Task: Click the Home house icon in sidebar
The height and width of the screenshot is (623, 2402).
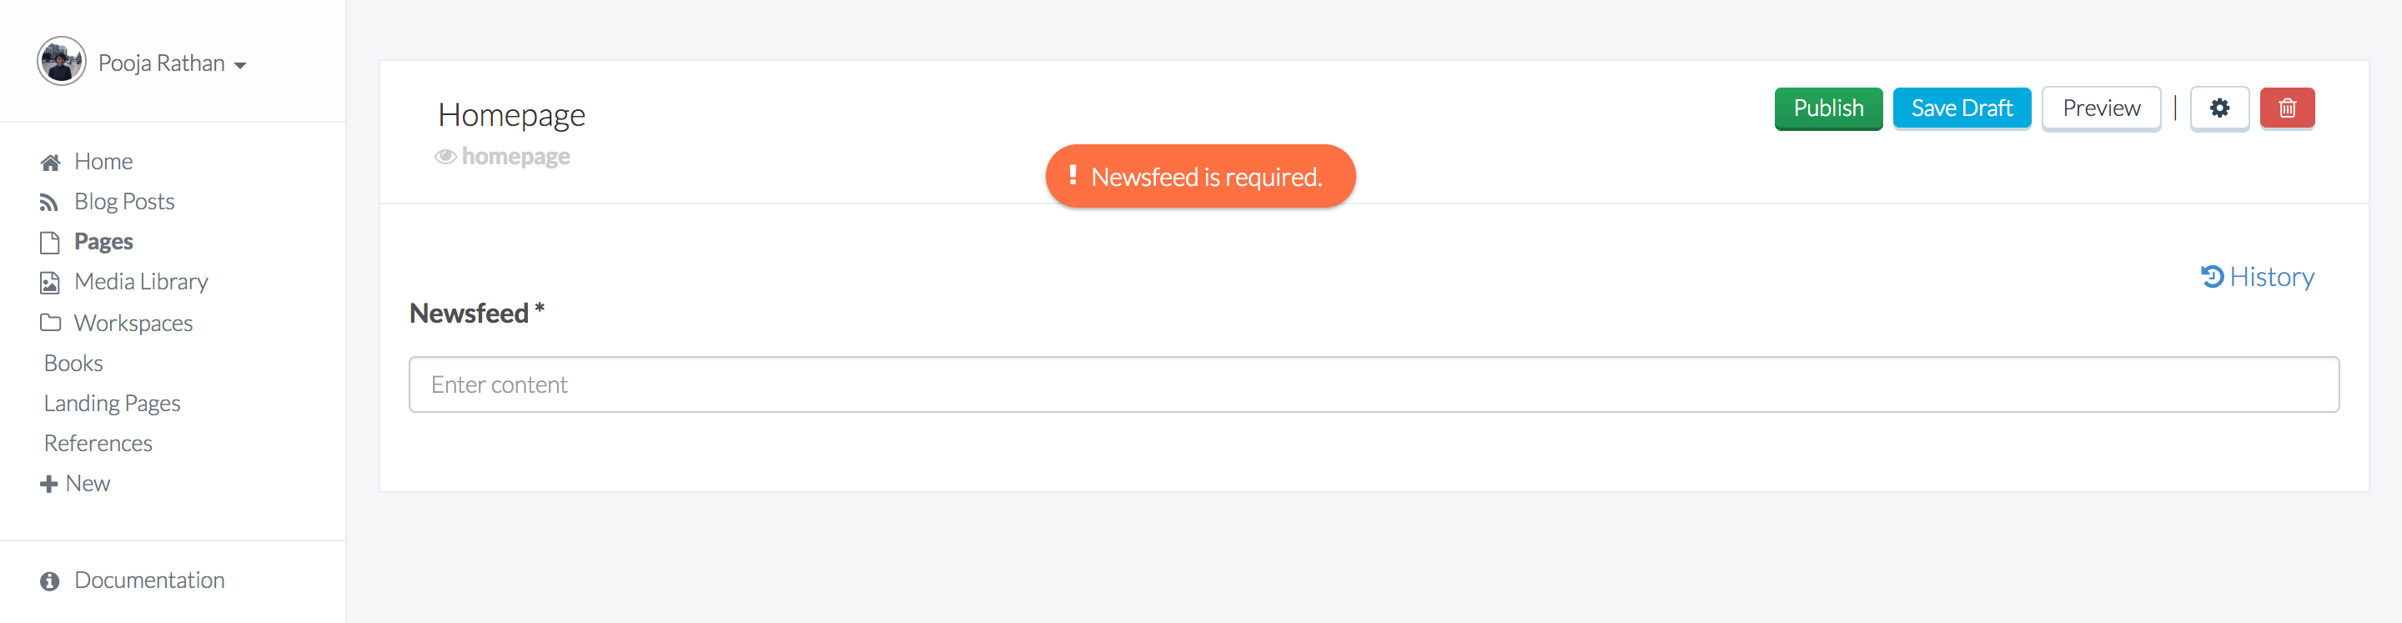Action: tap(50, 163)
